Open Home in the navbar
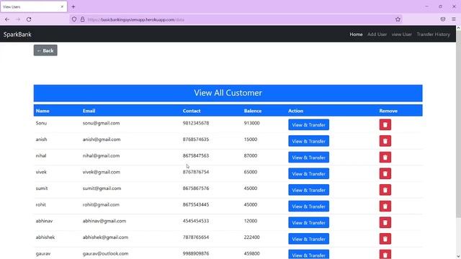461x259 pixels. 356,35
